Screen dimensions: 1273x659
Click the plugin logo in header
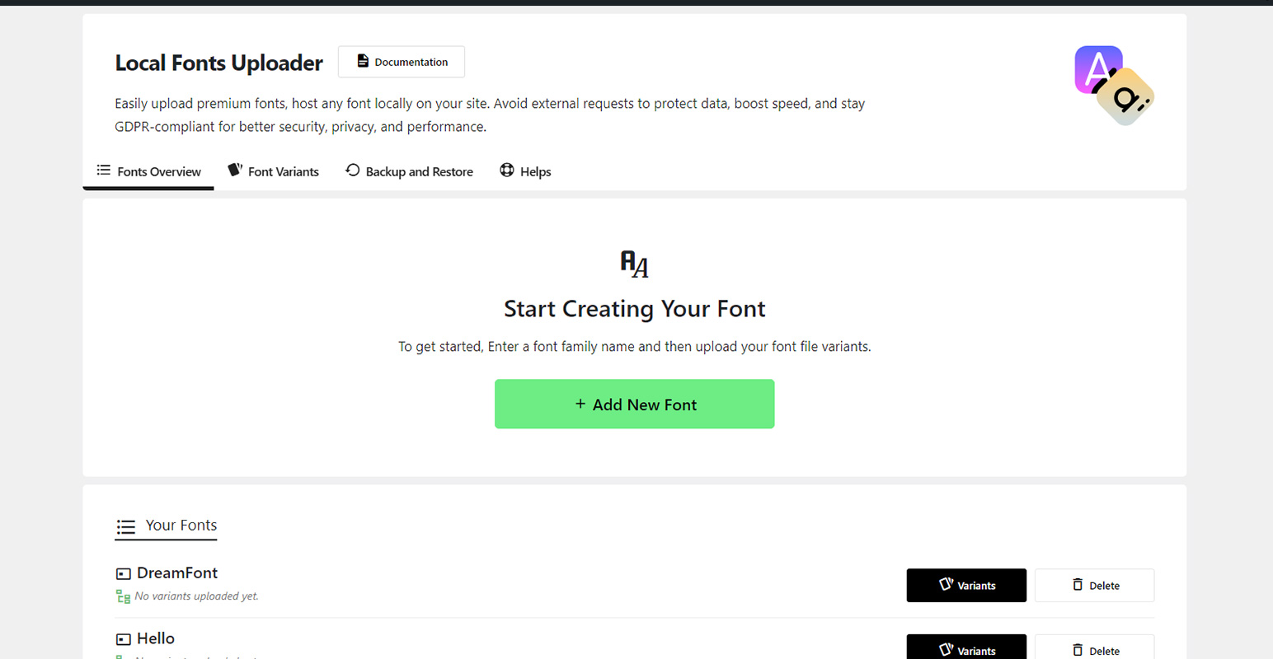pos(1114,86)
